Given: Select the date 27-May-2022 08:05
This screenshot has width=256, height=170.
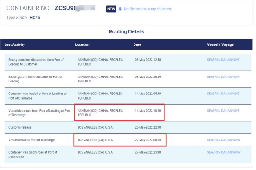Looking at the screenshot, I should 148,140.
